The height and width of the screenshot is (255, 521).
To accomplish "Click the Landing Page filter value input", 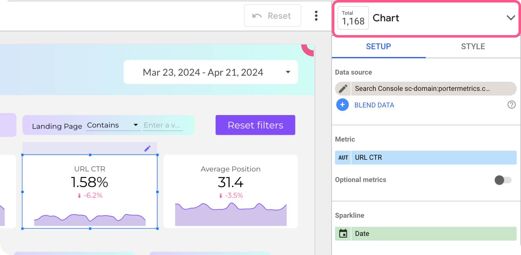I will coord(163,125).
